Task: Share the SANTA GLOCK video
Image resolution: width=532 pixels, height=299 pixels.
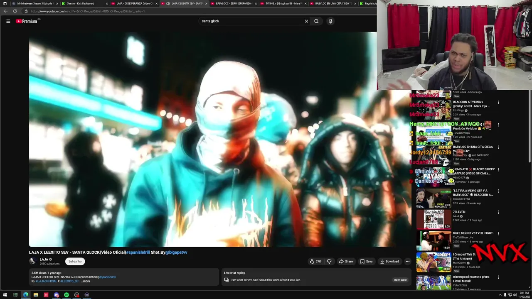Action: 346,261
